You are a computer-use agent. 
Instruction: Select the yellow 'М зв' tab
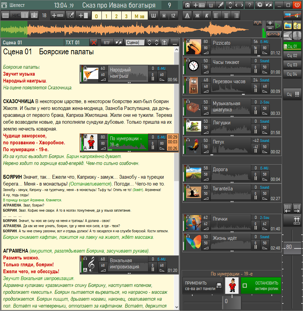click(140, 16)
